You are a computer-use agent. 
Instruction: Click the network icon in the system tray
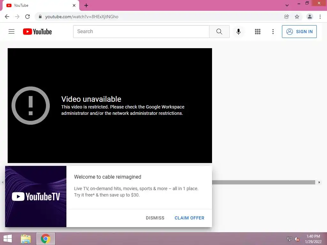coord(289,239)
